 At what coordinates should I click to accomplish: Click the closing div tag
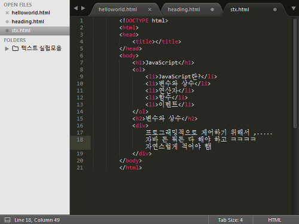pyautogui.click(x=142, y=154)
